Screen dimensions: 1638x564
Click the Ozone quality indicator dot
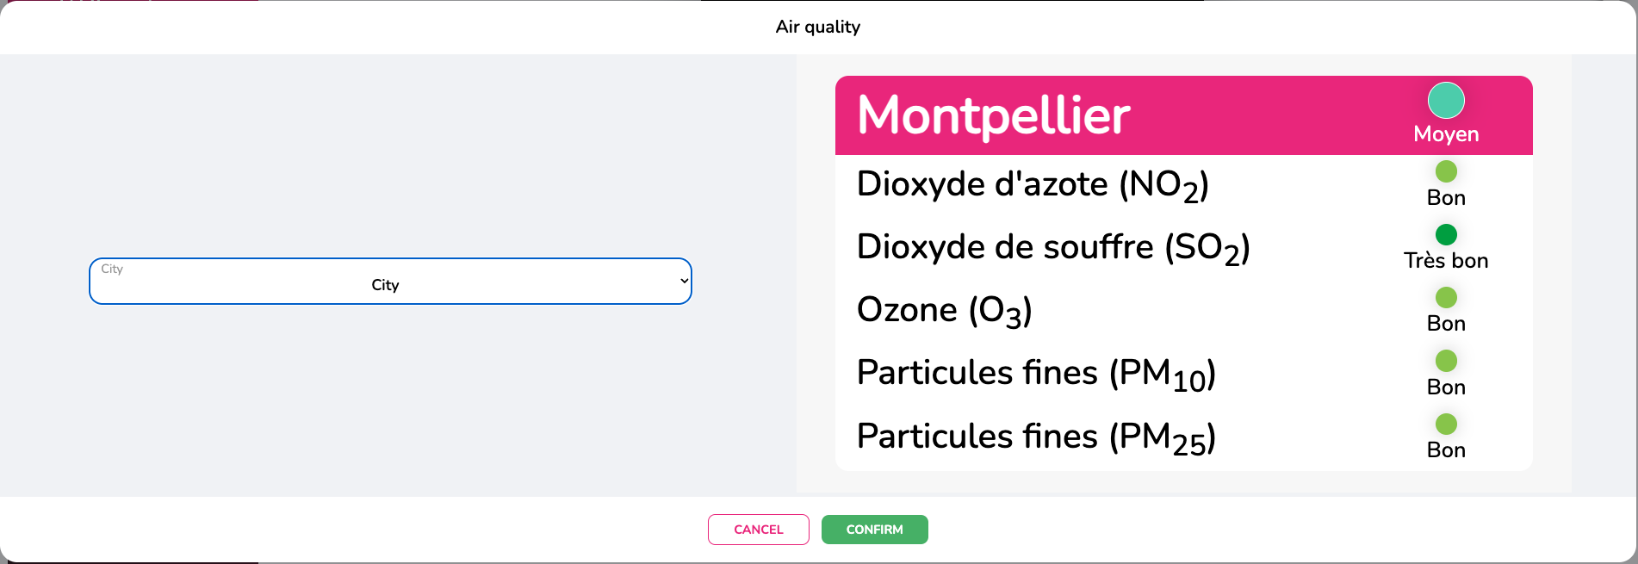pyautogui.click(x=1446, y=297)
